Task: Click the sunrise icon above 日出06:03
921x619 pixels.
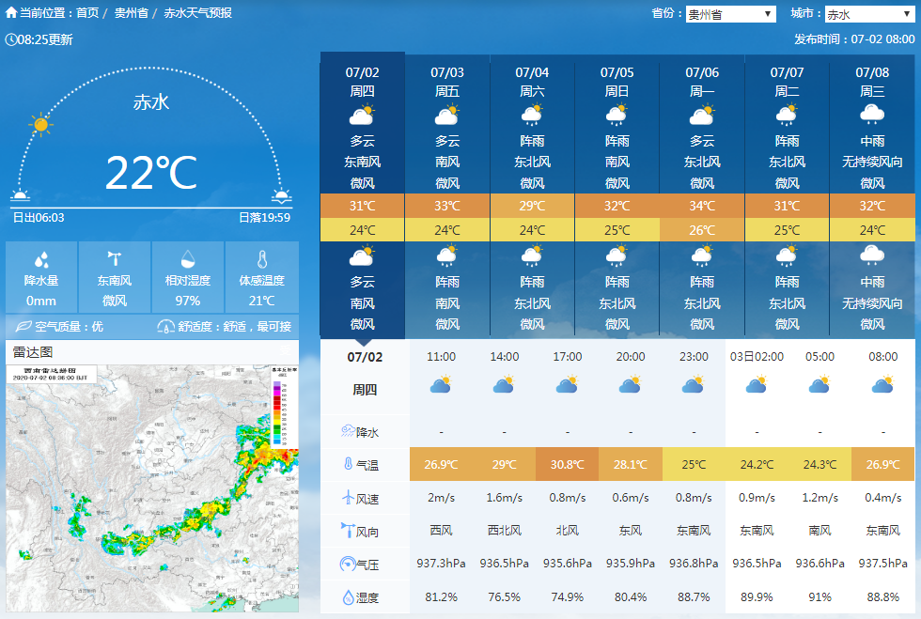Action: [20, 195]
